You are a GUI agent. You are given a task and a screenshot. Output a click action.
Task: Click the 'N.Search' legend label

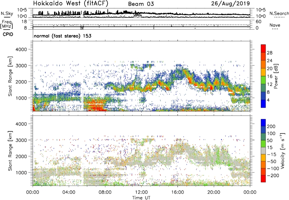[279, 13]
